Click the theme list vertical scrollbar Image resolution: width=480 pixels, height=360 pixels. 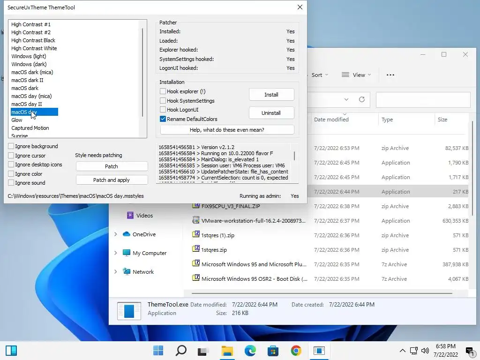142,73
